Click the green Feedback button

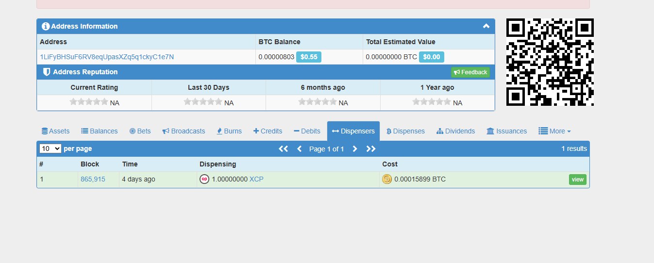(x=470, y=72)
